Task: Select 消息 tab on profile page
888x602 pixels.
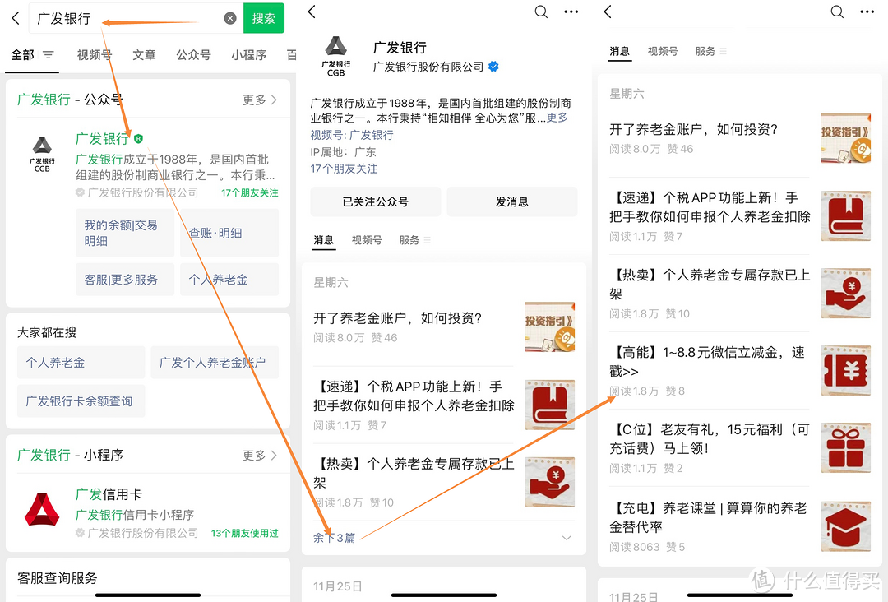Action: (324, 240)
